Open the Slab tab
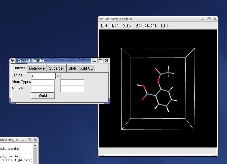The image size is (227, 164). 72,68
